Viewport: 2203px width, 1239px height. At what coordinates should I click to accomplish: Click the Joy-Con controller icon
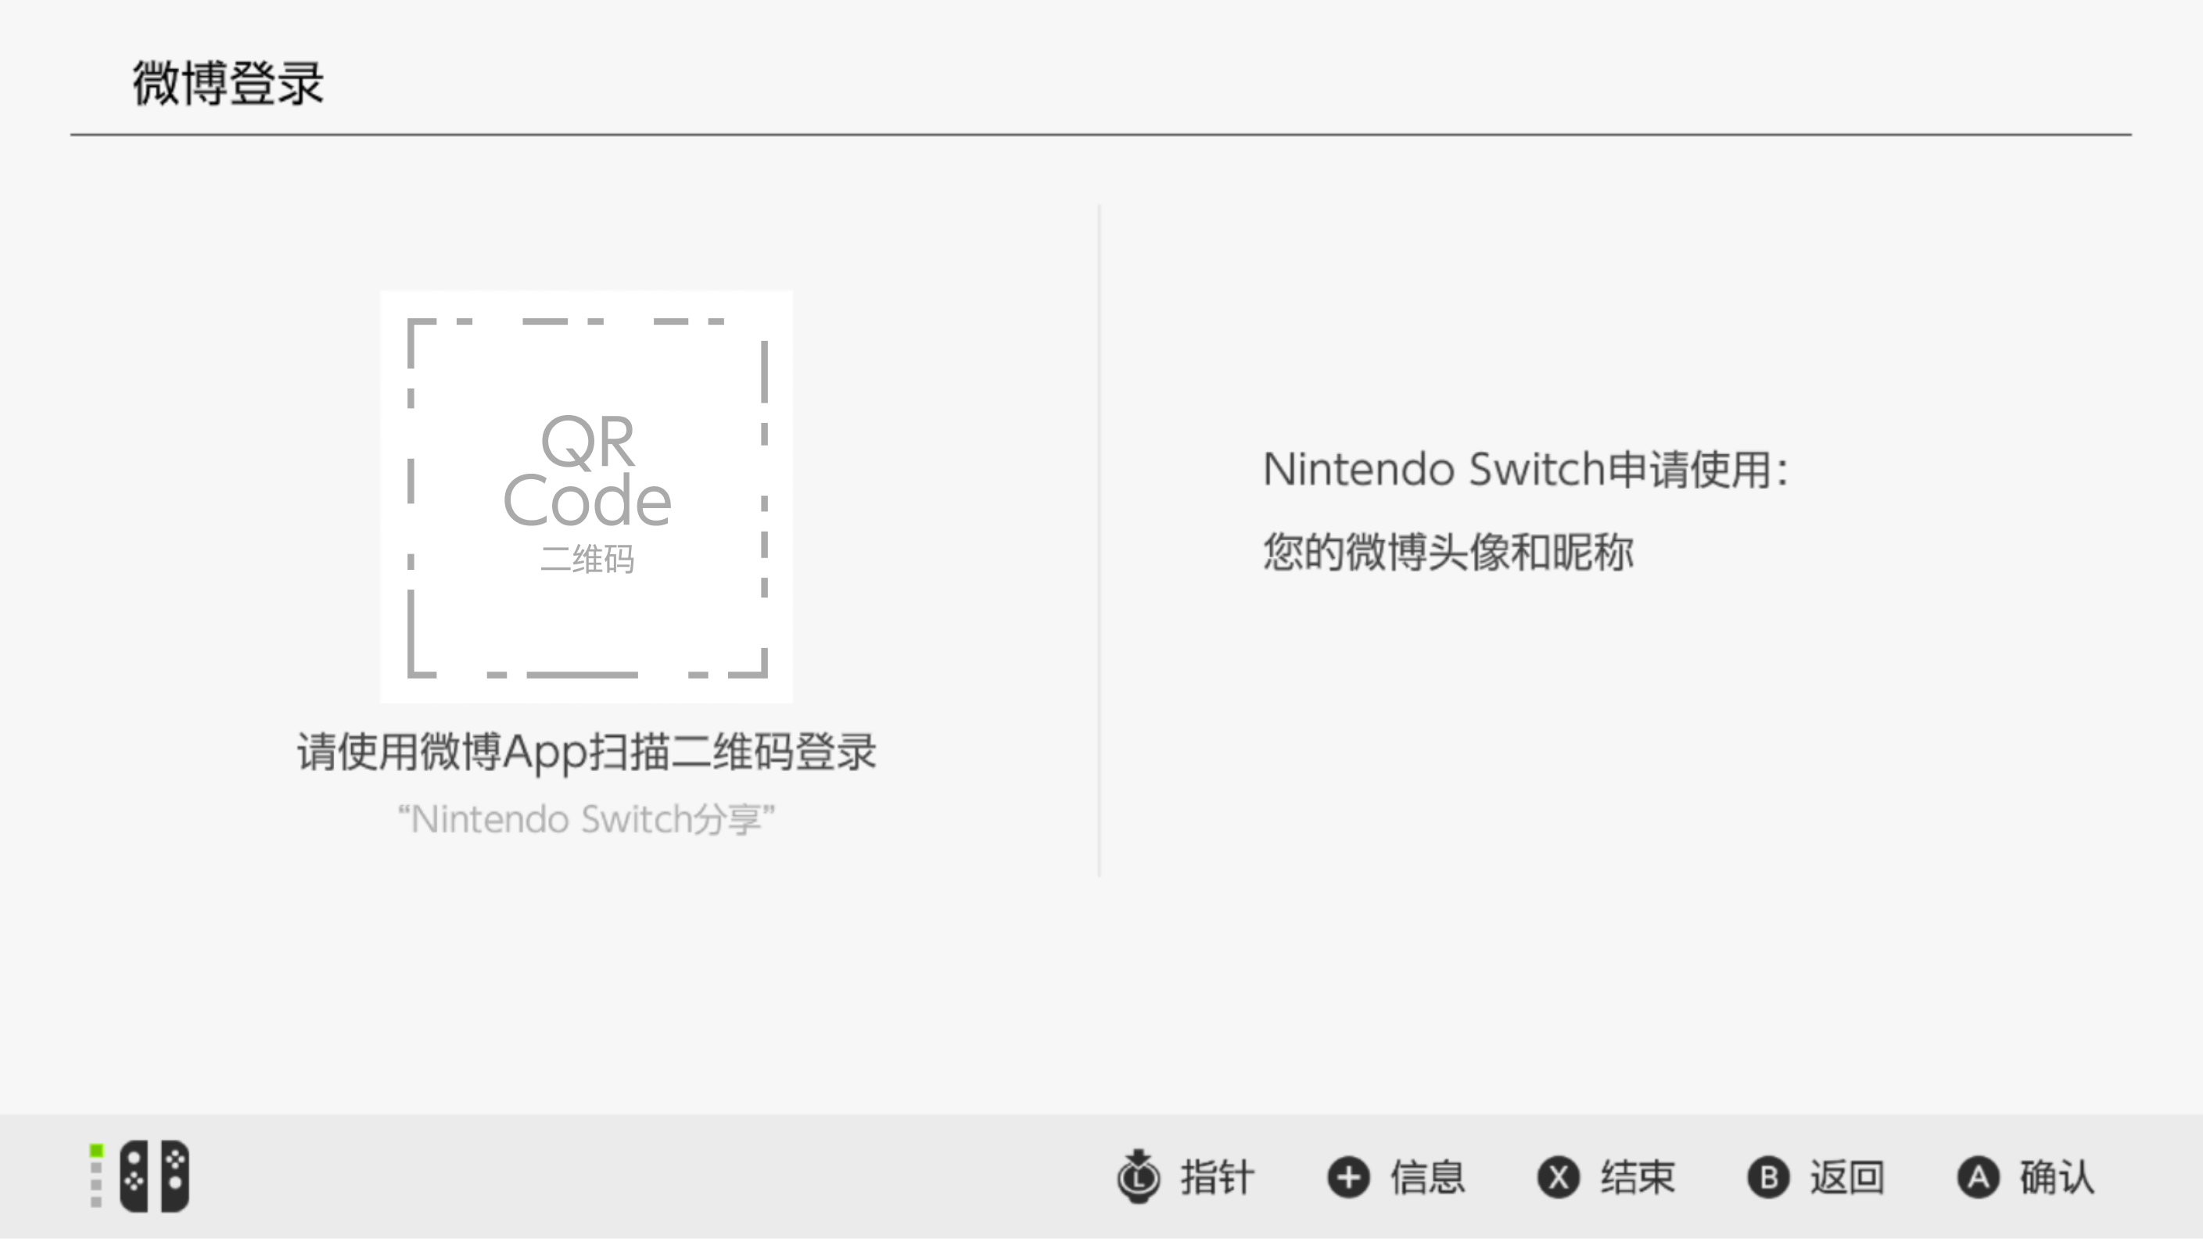tap(154, 1176)
